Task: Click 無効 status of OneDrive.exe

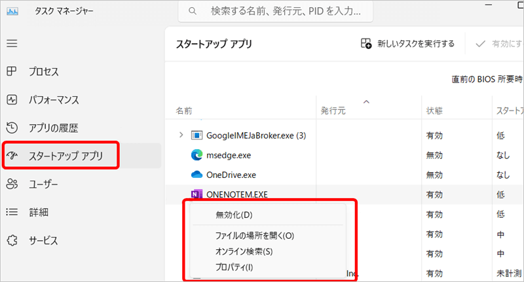Action: 434,175
